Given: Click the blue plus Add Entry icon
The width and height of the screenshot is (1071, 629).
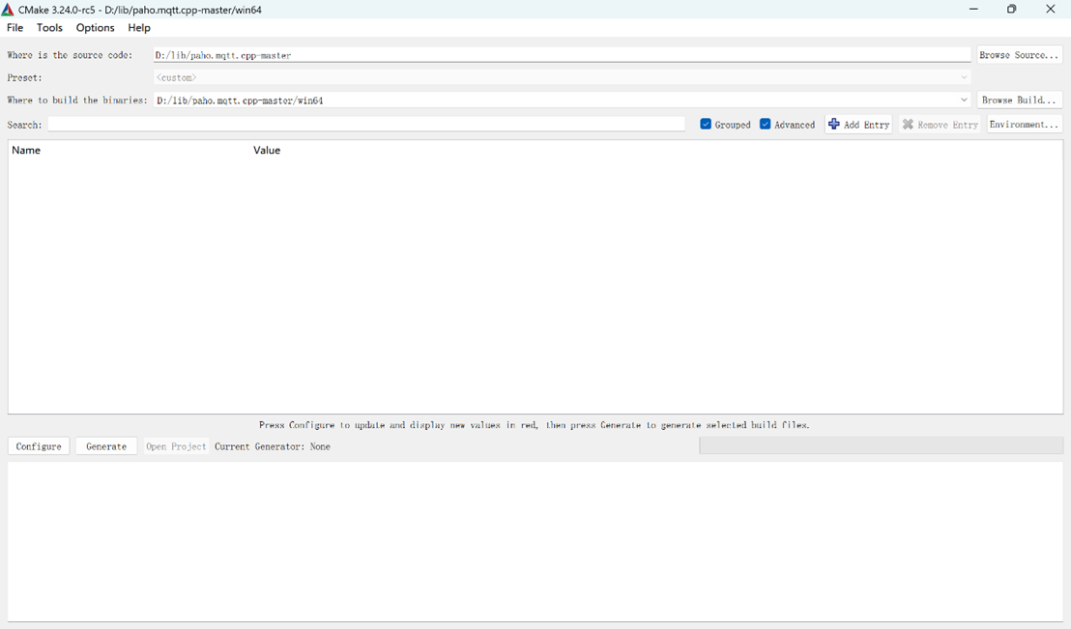Looking at the screenshot, I should (833, 124).
